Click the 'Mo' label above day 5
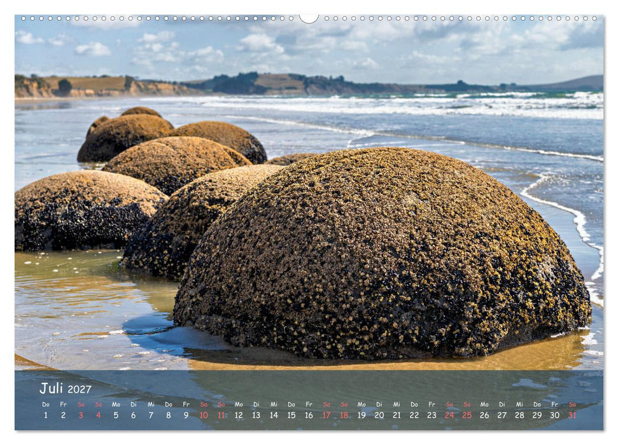The width and height of the screenshot is (618, 445). [116, 404]
